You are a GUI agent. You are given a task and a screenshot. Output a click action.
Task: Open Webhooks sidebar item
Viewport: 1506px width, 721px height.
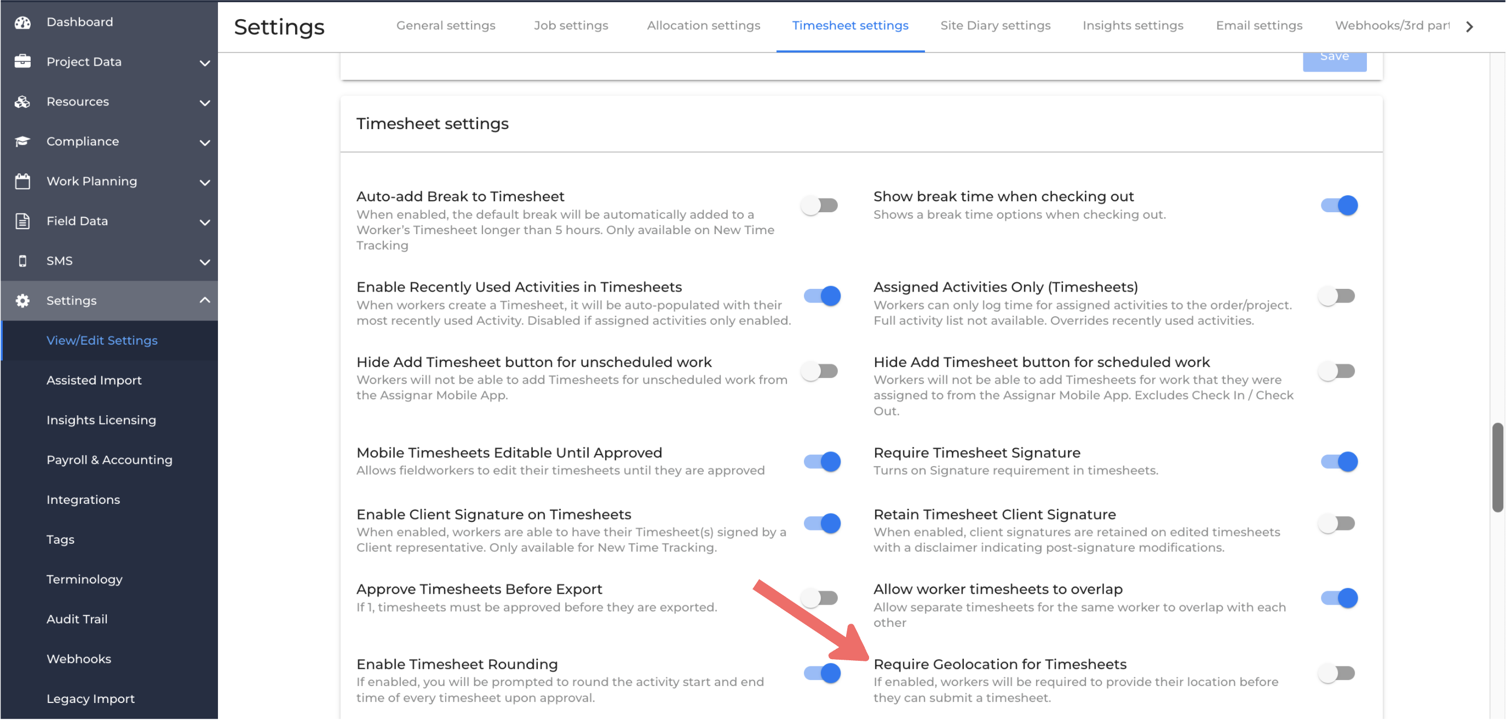[79, 659]
